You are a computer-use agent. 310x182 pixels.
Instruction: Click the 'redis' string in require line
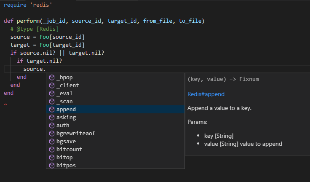point(41,5)
